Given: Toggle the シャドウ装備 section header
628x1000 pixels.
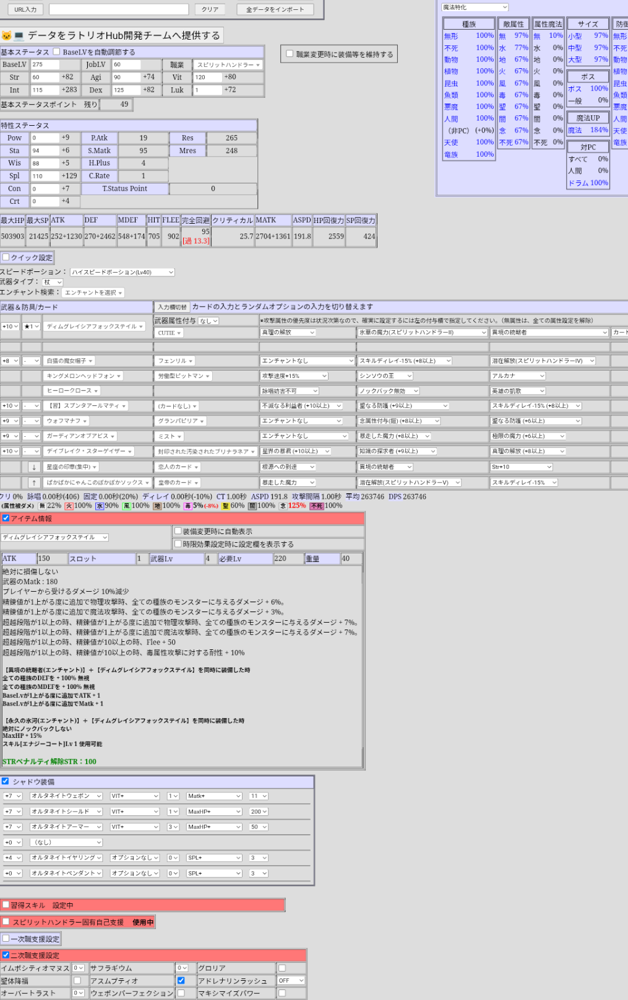Looking at the screenshot, I should [6, 782].
